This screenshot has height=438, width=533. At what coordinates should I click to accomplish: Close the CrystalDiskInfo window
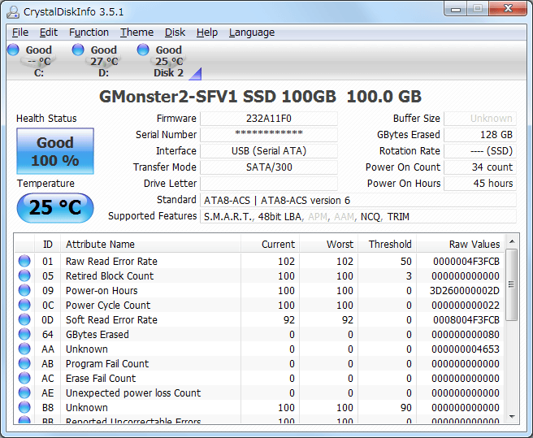click(x=508, y=9)
